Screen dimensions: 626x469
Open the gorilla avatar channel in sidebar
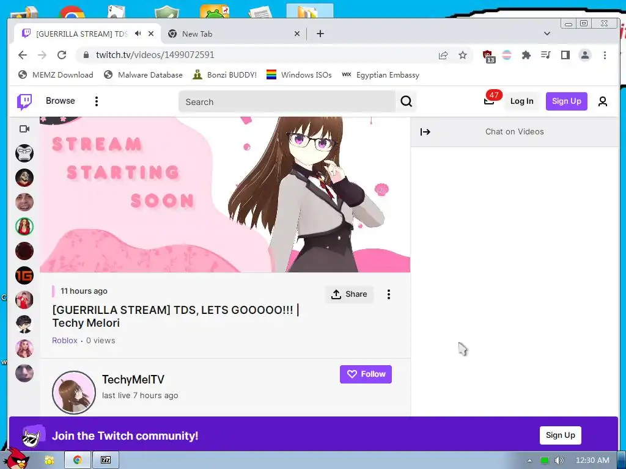click(x=24, y=153)
